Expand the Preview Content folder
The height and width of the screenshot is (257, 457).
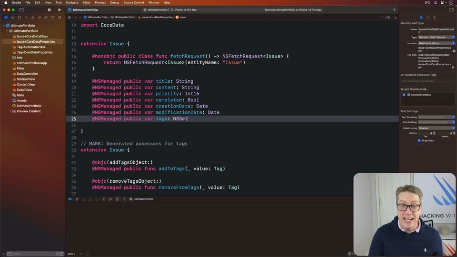[10, 111]
